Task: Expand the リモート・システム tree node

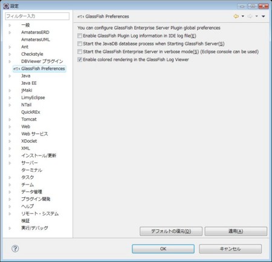Action: (10, 214)
